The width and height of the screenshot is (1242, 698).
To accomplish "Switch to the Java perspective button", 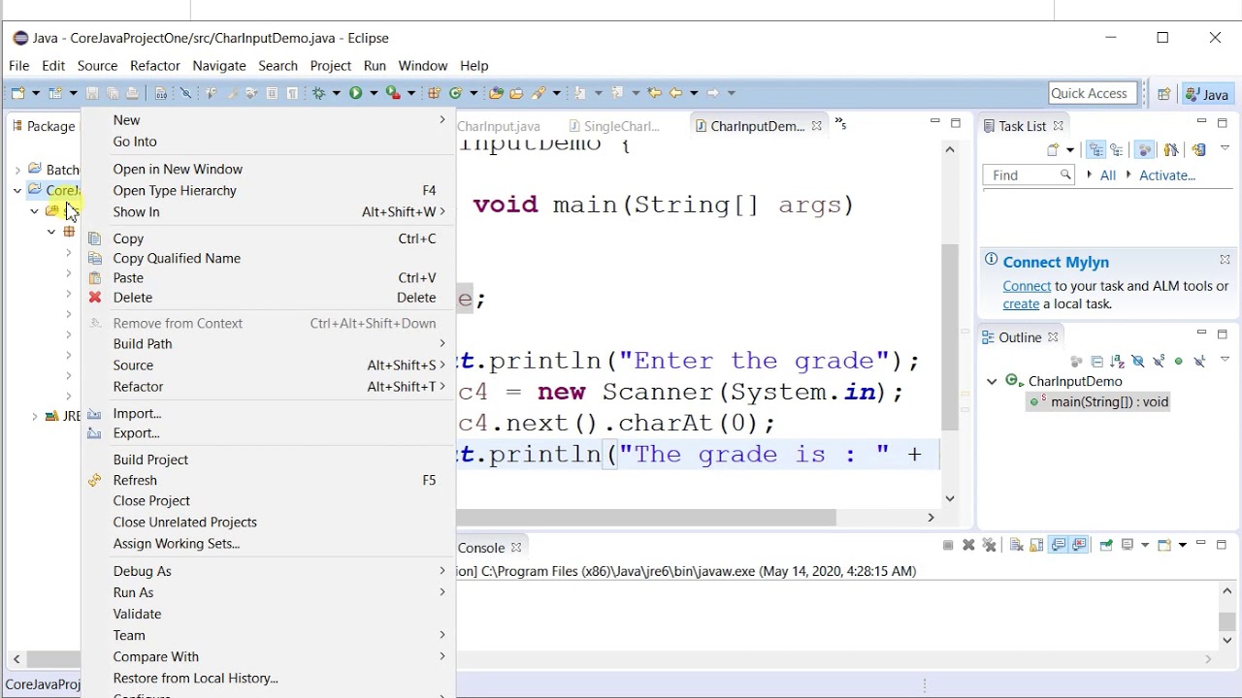I will (x=1209, y=94).
